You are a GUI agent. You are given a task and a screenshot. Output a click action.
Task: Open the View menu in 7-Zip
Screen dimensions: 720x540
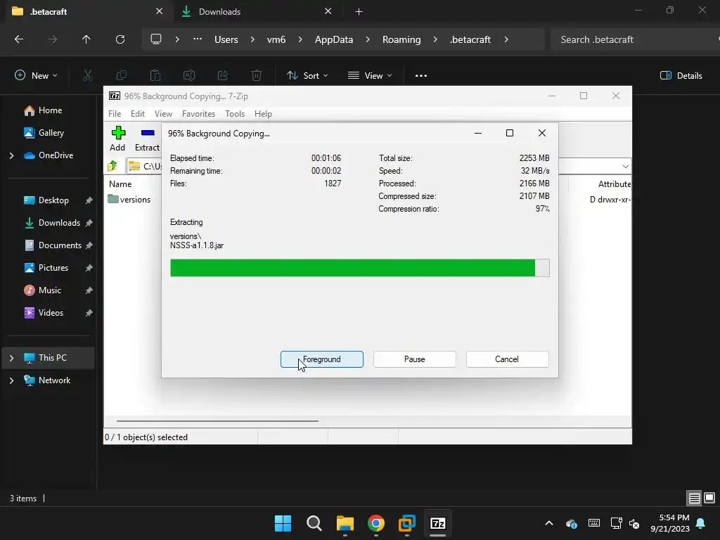[x=163, y=114]
